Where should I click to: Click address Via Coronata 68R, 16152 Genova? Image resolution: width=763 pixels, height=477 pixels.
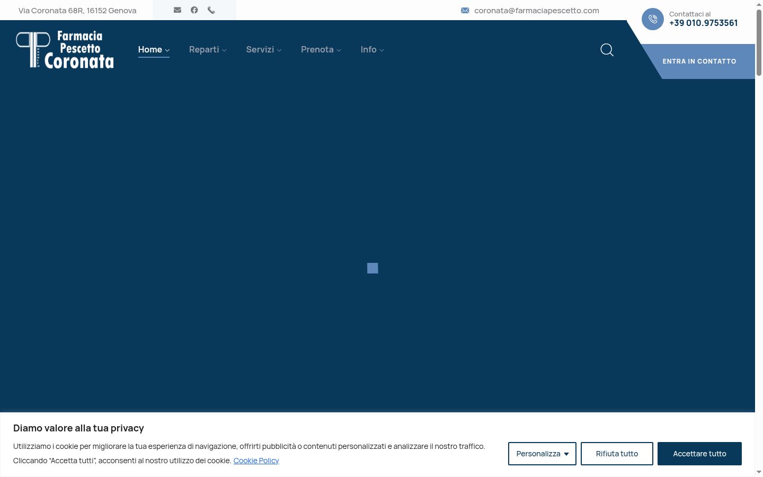[x=77, y=11]
